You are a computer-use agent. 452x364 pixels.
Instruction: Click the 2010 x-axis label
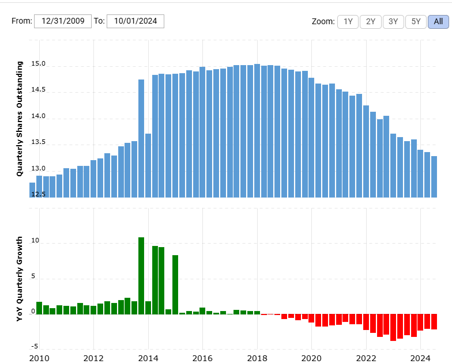39,358
